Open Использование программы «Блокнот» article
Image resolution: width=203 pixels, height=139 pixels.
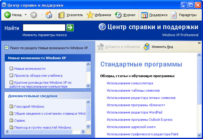(136, 105)
